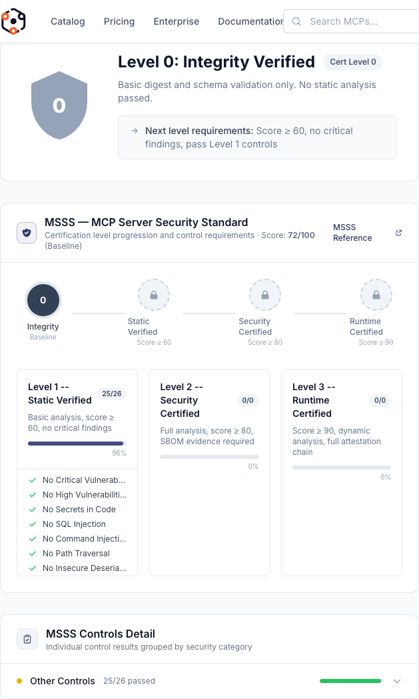This screenshot has width=419, height=699.
Task: Click the No Secrets in Code check item
Action: (79, 510)
